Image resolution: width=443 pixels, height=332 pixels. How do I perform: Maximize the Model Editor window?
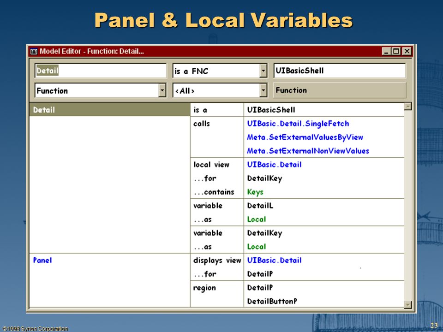[x=396, y=51]
